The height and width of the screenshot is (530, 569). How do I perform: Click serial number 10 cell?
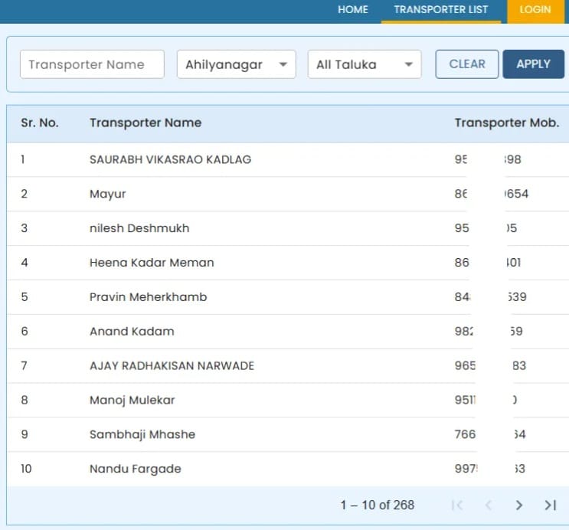pos(26,469)
